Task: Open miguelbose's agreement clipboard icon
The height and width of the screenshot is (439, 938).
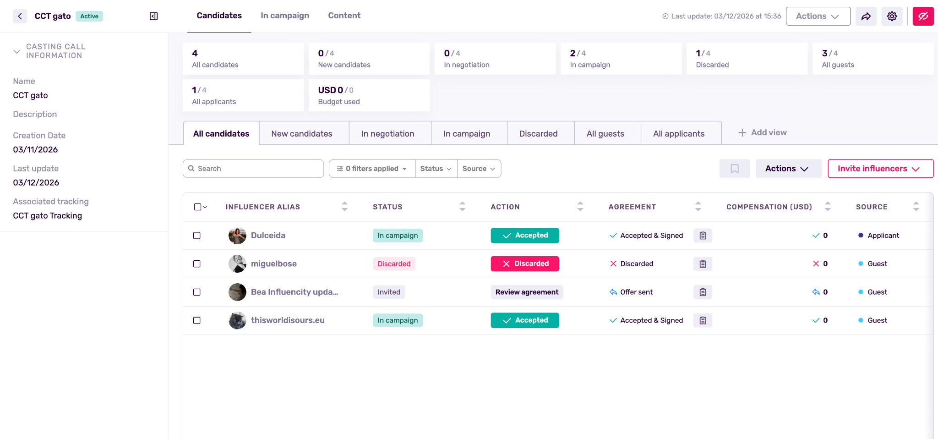Action: pos(703,264)
